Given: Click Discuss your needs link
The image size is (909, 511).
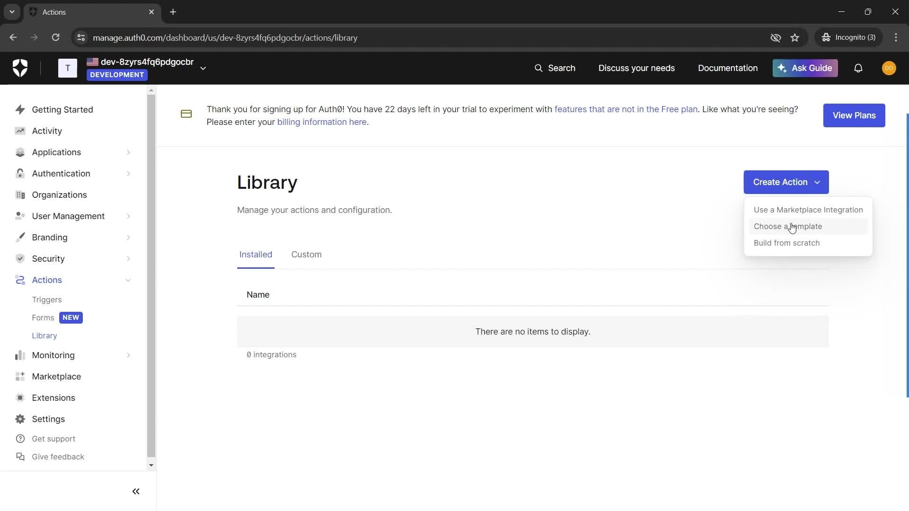Looking at the screenshot, I should pos(636,68).
